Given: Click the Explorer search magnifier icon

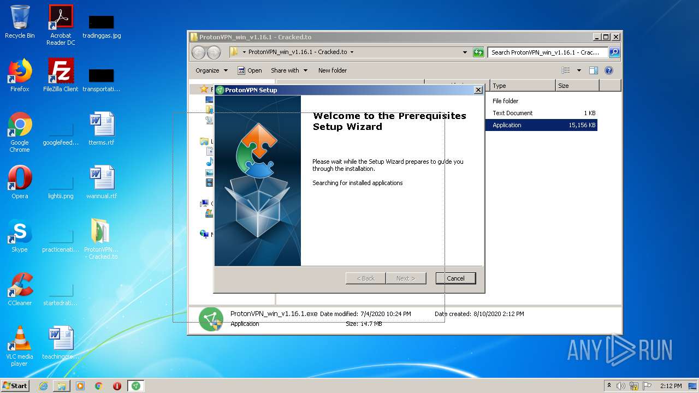Looking at the screenshot, I should (x=614, y=52).
